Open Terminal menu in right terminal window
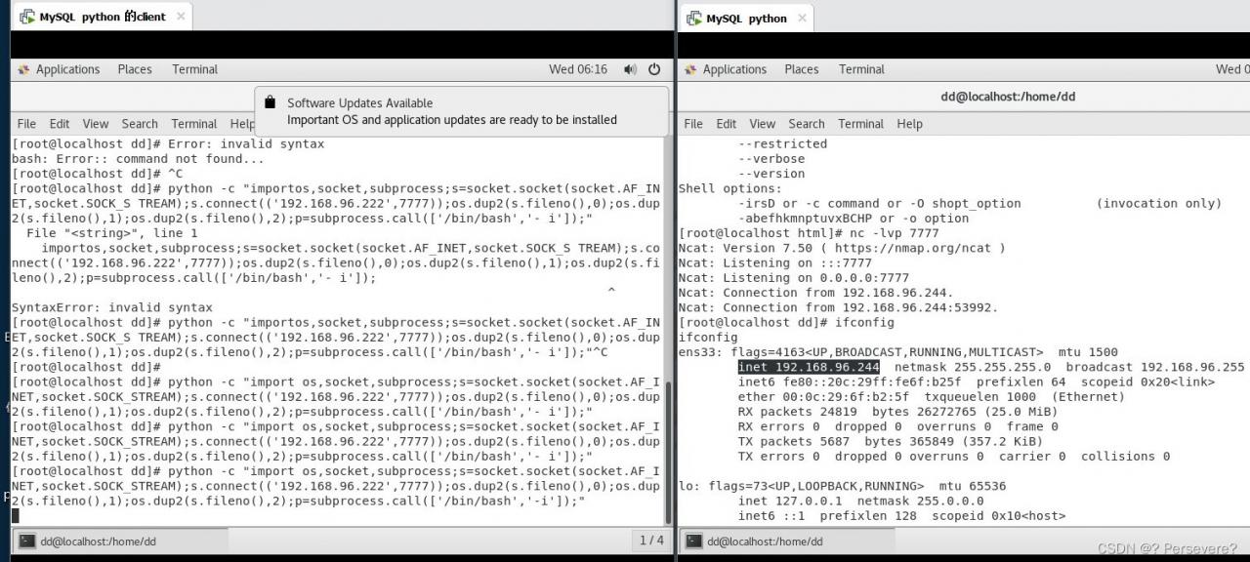 [861, 124]
